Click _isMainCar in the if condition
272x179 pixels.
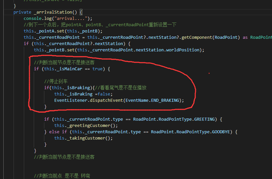pyautogui.click(x=69, y=69)
